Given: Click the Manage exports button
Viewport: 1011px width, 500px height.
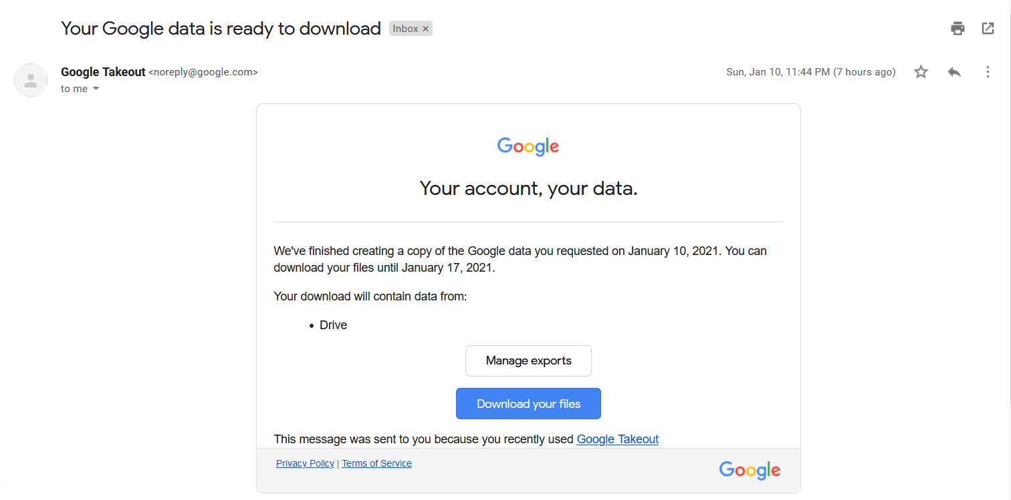Looking at the screenshot, I should pyautogui.click(x=528, y=360).
